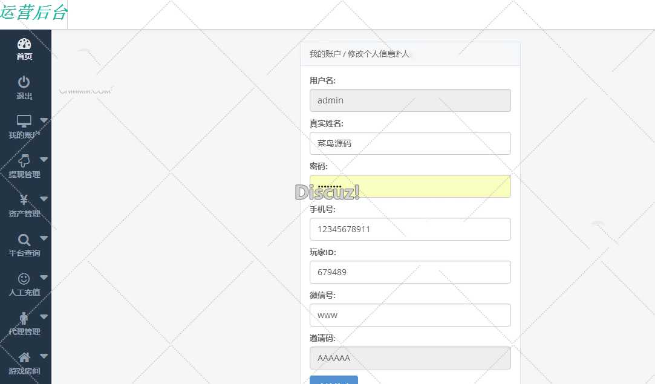Click into the 手机号 field
655x384 pixels.
point(410,229)
